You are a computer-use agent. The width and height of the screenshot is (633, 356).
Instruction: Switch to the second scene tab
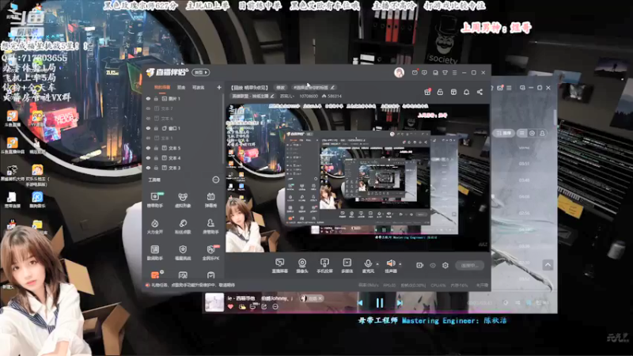click(x=181, y=87)
